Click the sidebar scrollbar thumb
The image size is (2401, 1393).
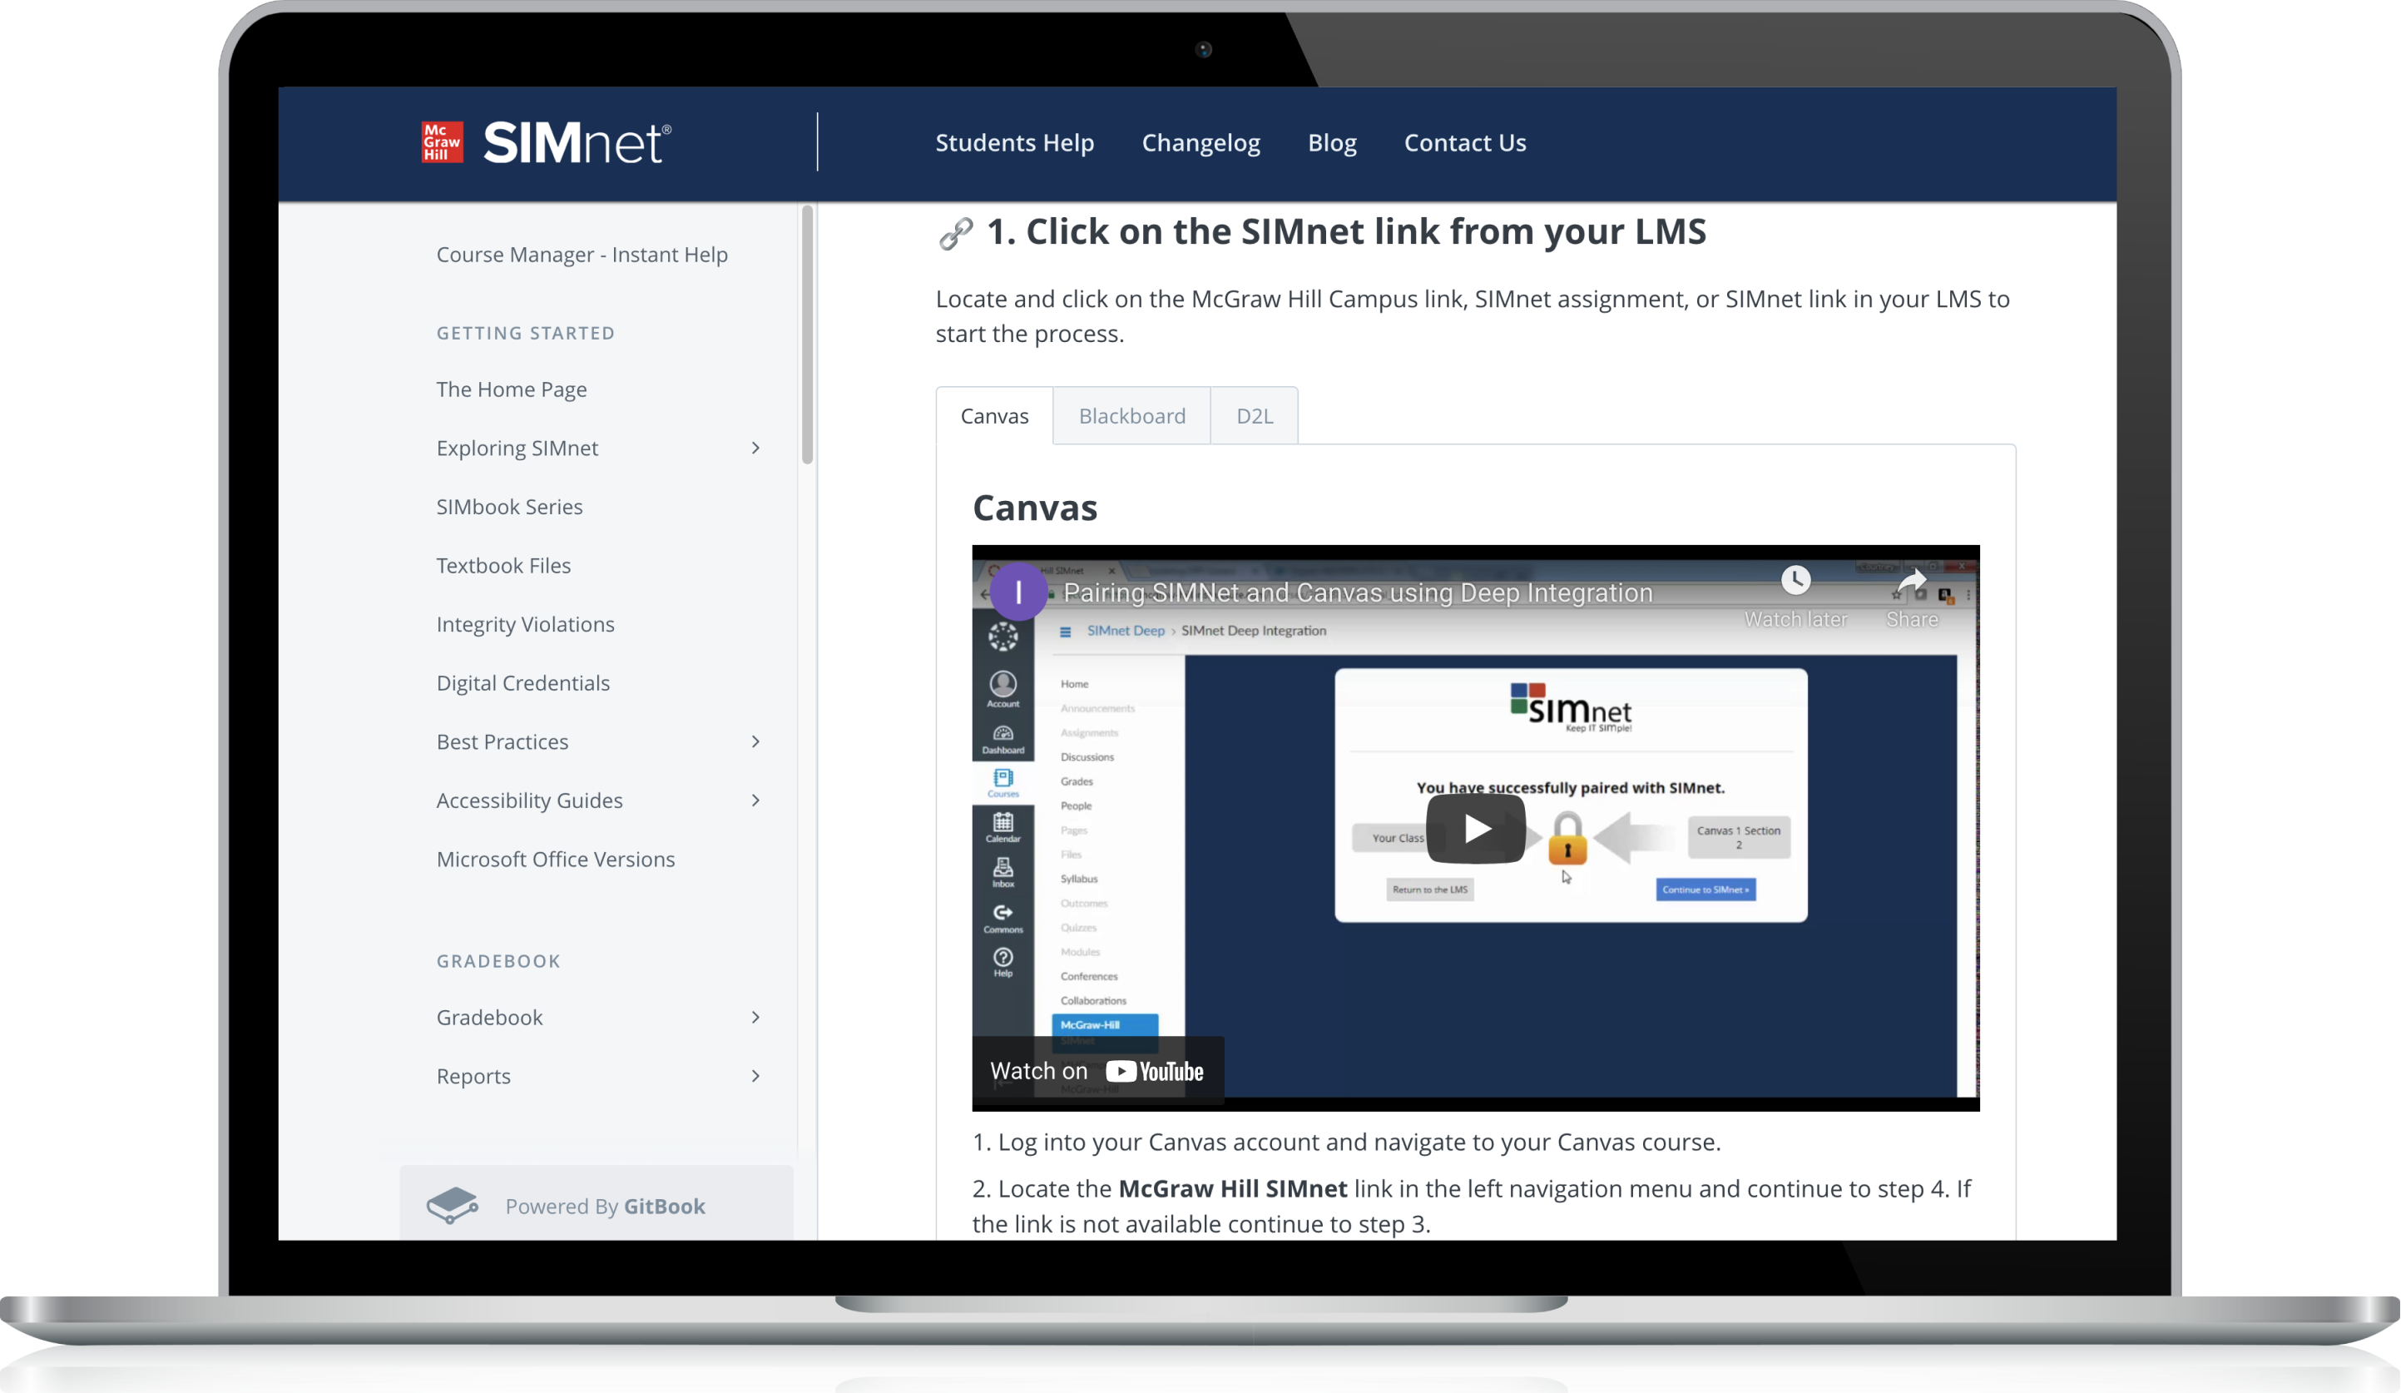coord(808,335)
